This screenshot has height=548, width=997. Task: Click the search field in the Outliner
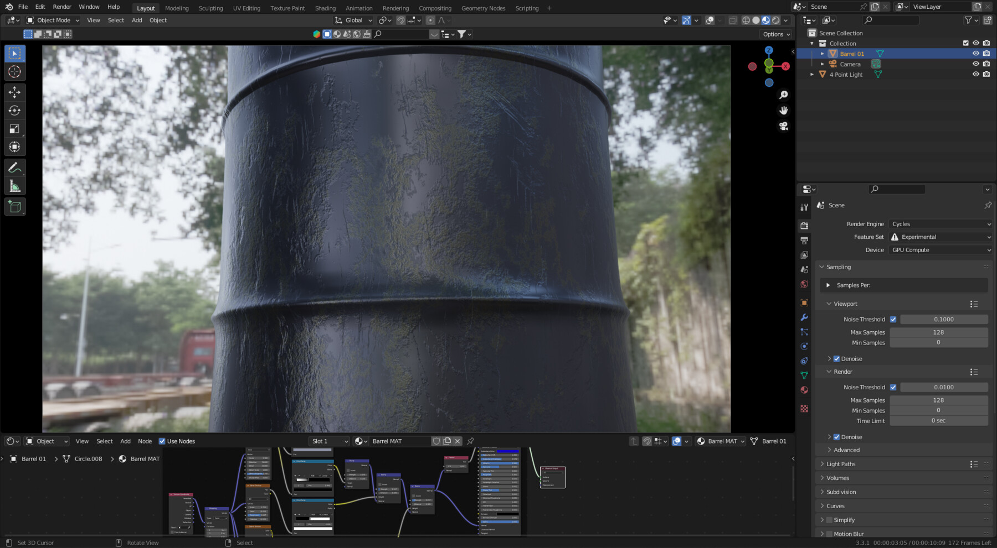[x=891, y=20]
